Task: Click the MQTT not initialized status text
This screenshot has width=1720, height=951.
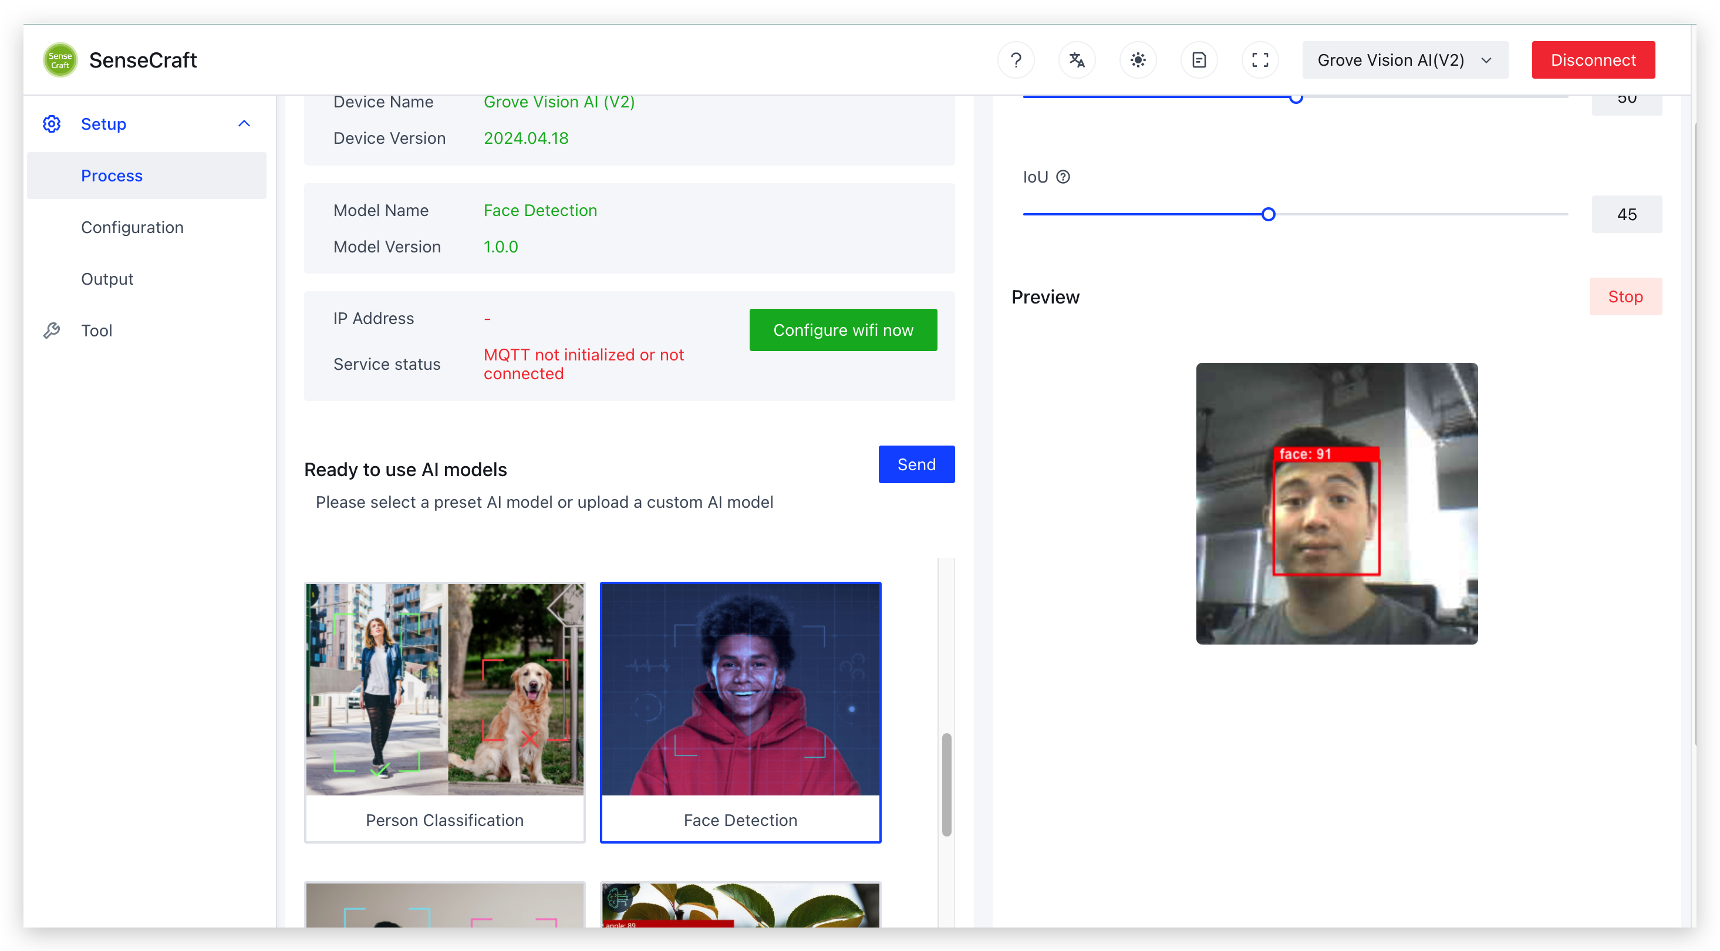Action: coord(583,364)
